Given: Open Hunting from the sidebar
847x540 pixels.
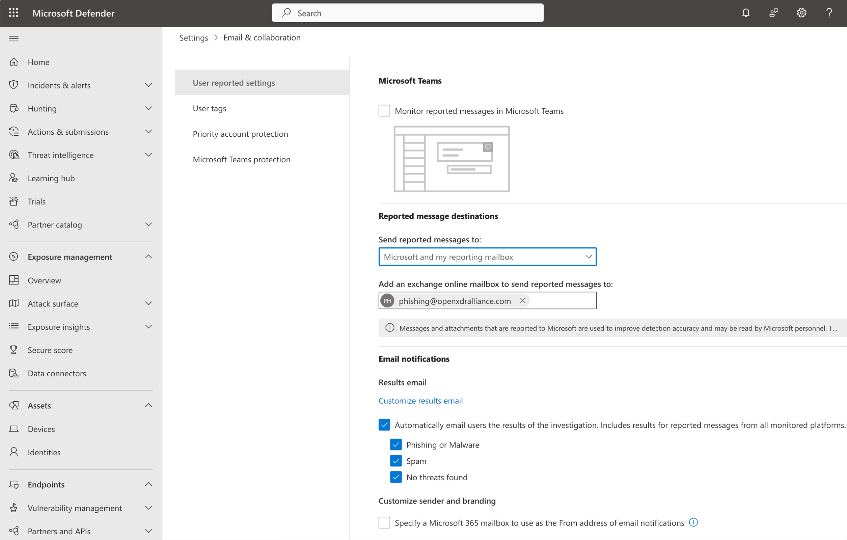Looking at the screenshot, I should pyautogui.click(x=42, y=108).
